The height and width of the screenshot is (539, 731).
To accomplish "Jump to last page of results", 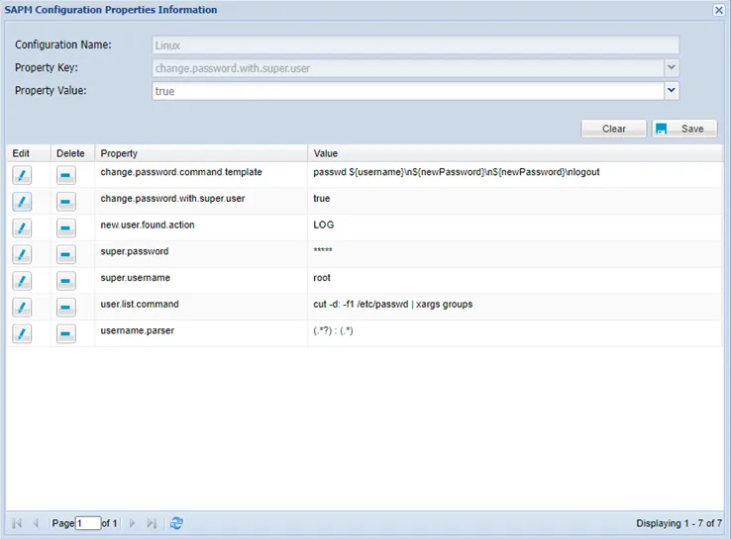I will 152,523.
